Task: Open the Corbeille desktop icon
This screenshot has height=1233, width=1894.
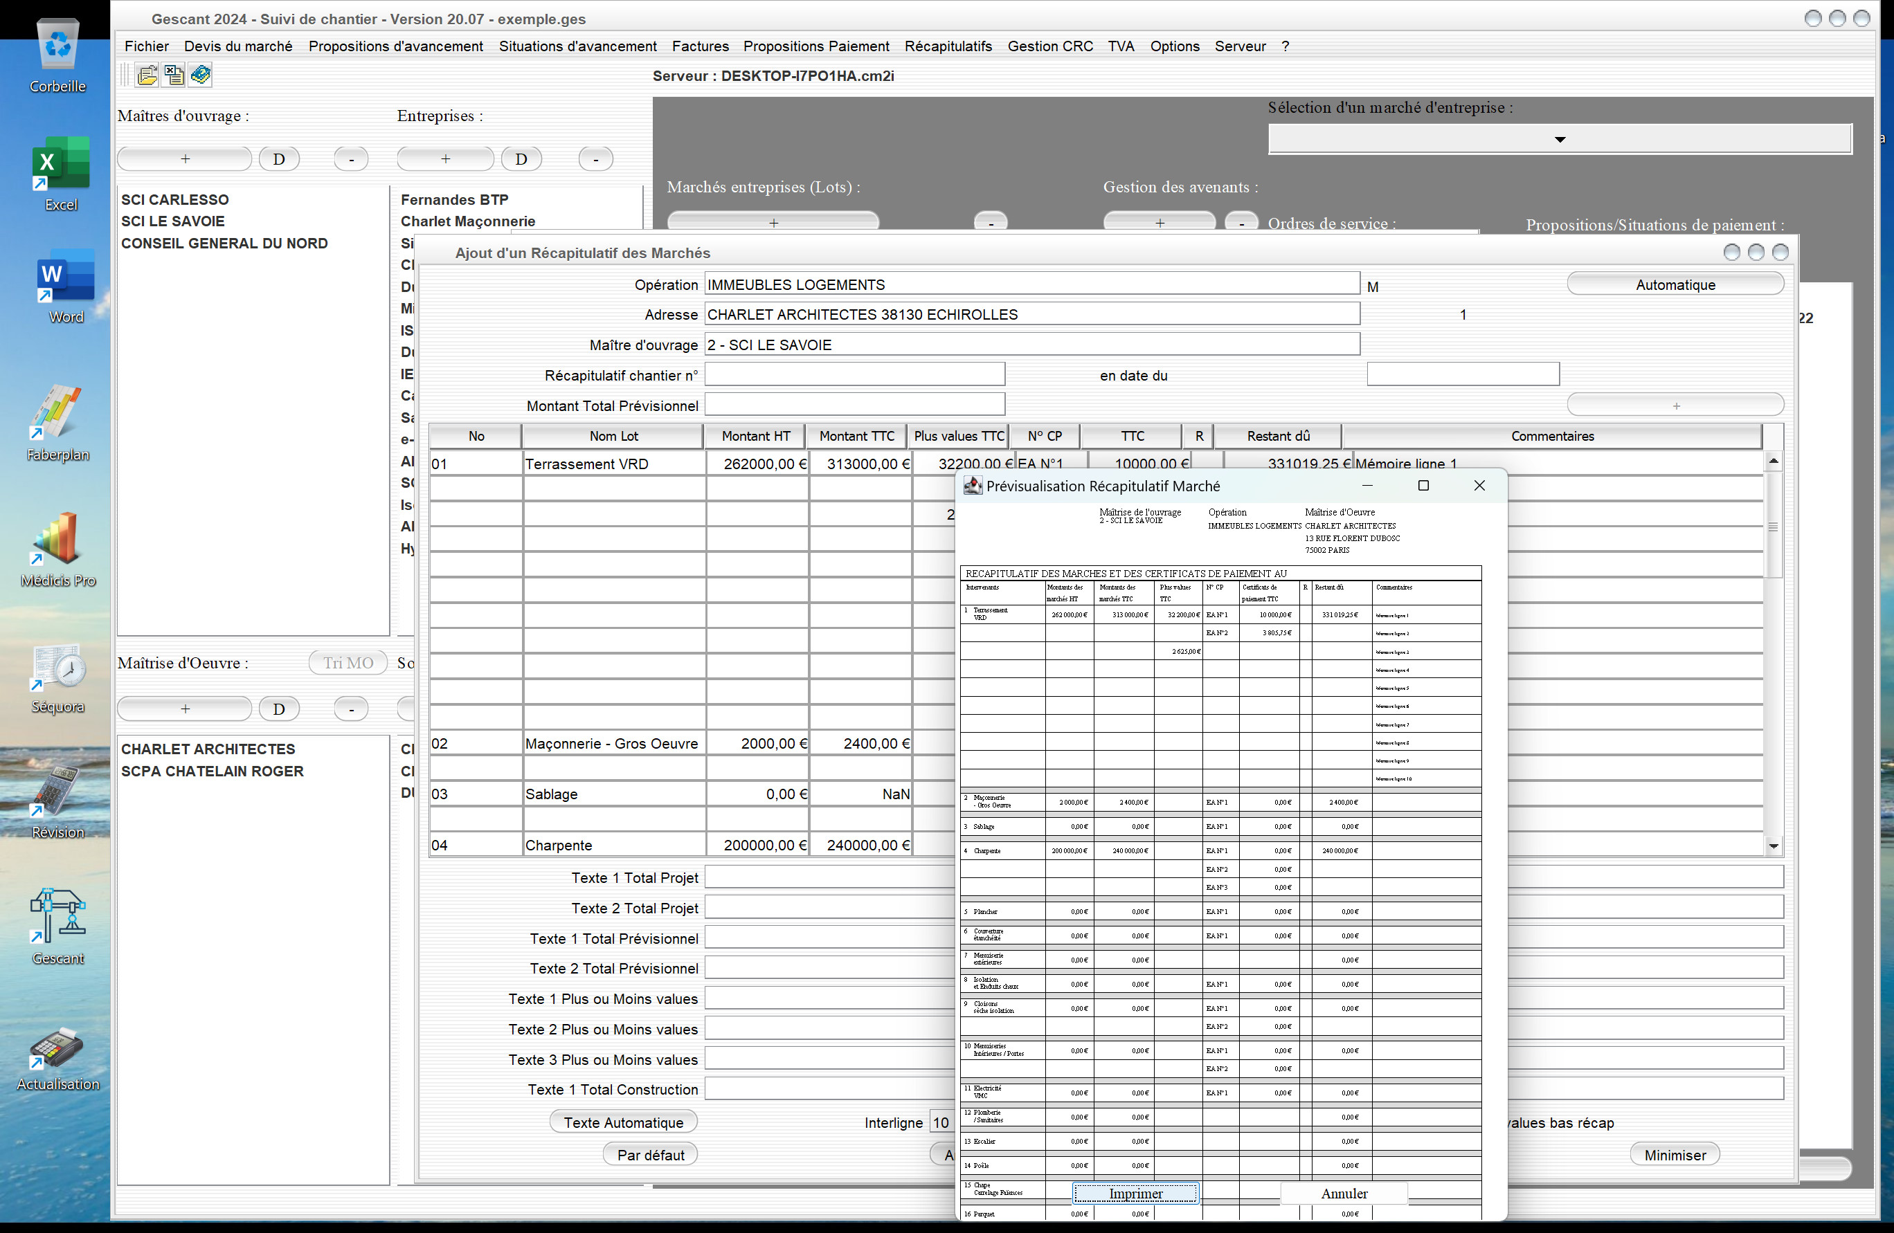Action: pyautogui.click(x=57, y=55)
